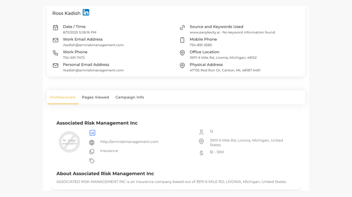Click the employee count person icon
Viewport: 352px width, 197px height.
pos(201,132)
